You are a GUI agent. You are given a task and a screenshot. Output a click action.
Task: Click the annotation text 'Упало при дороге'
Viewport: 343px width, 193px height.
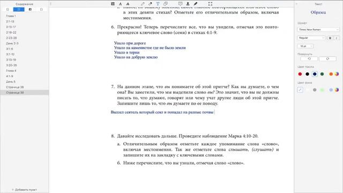[130, 43]
